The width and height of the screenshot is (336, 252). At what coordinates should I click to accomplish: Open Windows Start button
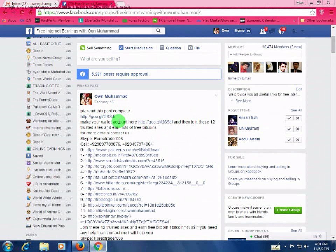[x=7, y=246]
